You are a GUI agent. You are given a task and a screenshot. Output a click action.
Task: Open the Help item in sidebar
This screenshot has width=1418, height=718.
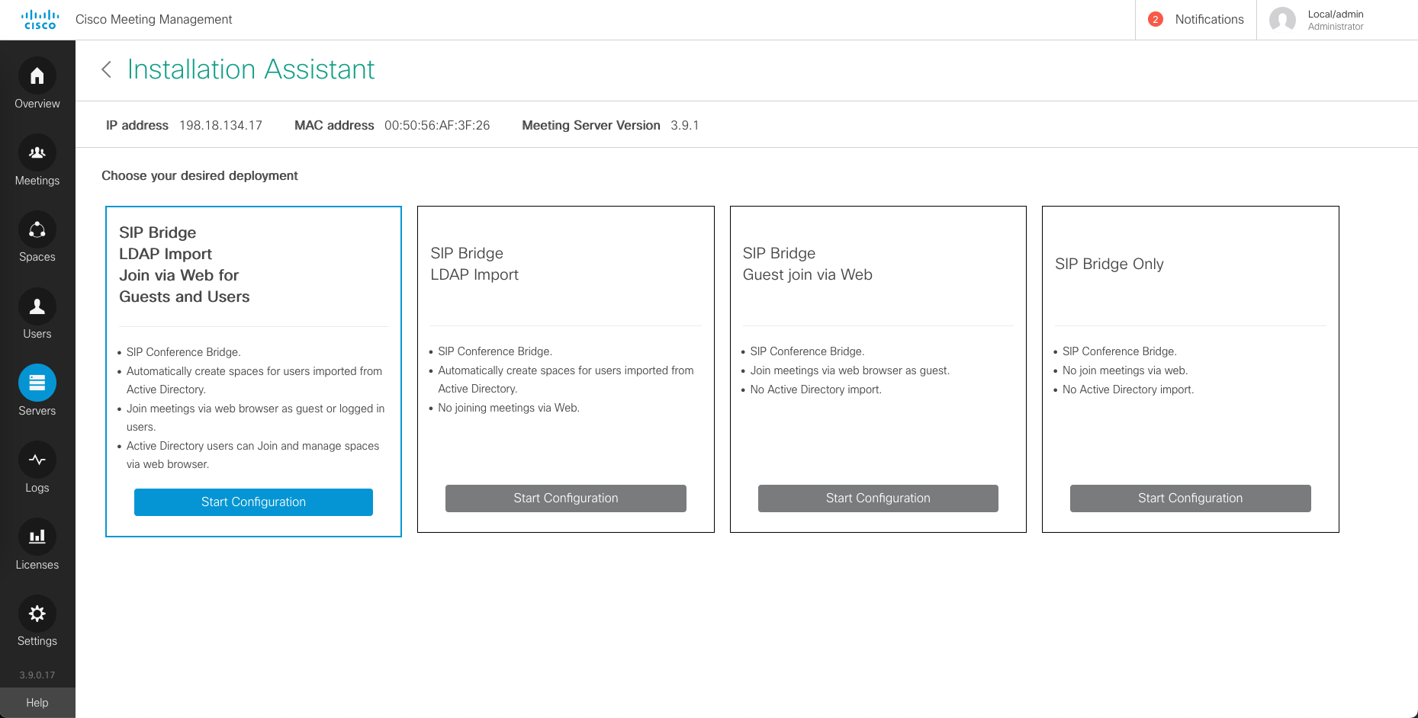37,703
